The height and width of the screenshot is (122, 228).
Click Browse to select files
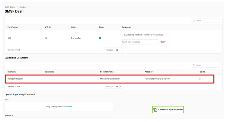pos(69,107)
